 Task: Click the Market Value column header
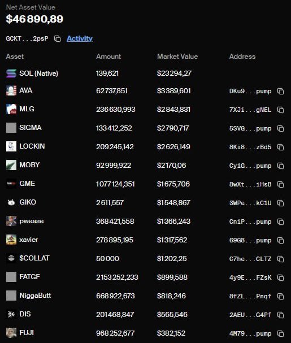coord(177,57)
